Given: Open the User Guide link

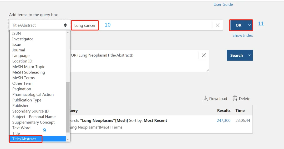Looking at the screenshot, I should tap(223, 4).
